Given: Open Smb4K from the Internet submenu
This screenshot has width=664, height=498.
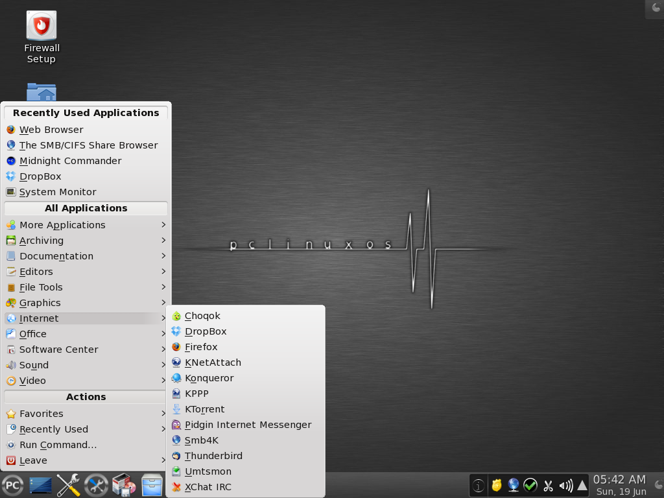Looking at the screenshot, I should pyautogui.click(x=246, y=440).
